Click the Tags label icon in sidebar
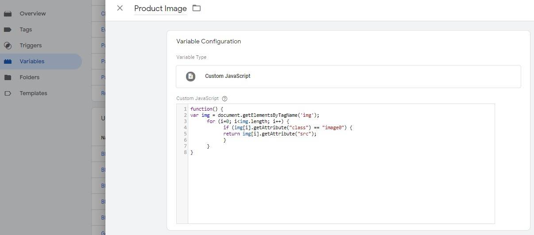The height and width of the screenshot is (235, 534). 8,30
